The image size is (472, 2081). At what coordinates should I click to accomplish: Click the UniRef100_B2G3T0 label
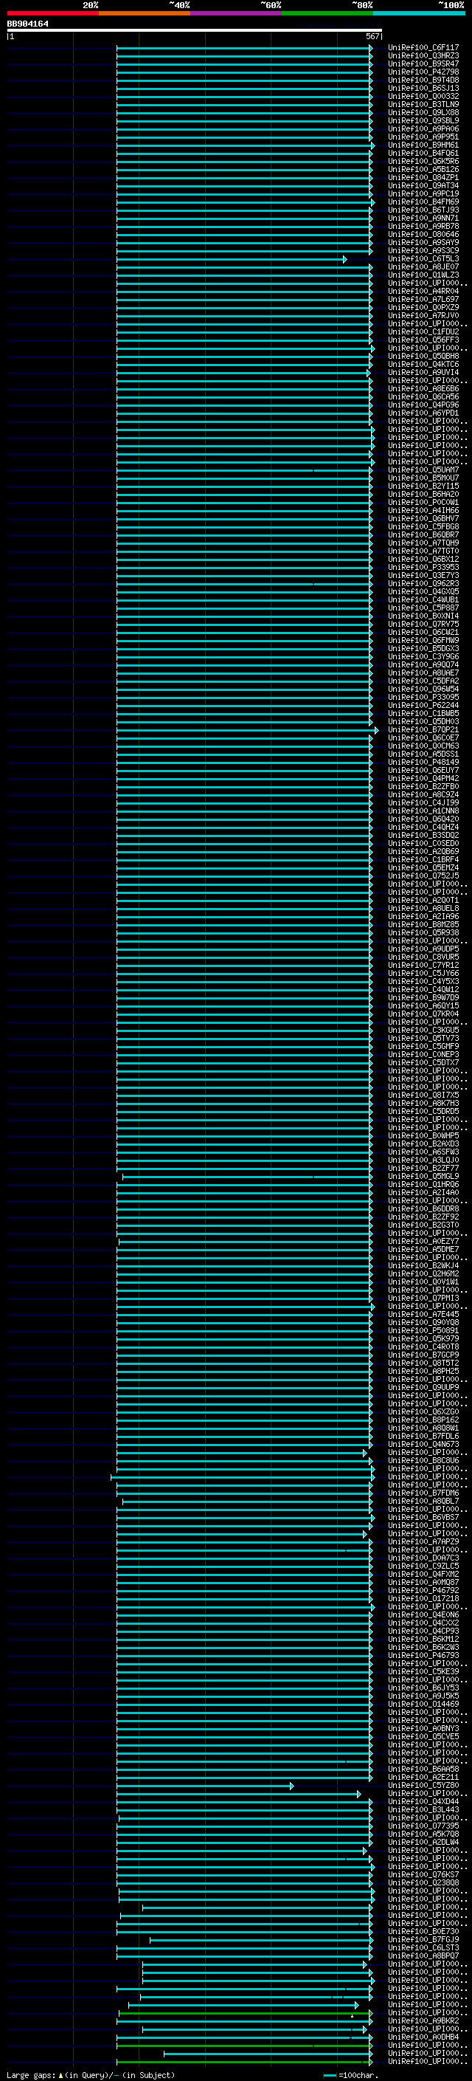click(423, 1225)
